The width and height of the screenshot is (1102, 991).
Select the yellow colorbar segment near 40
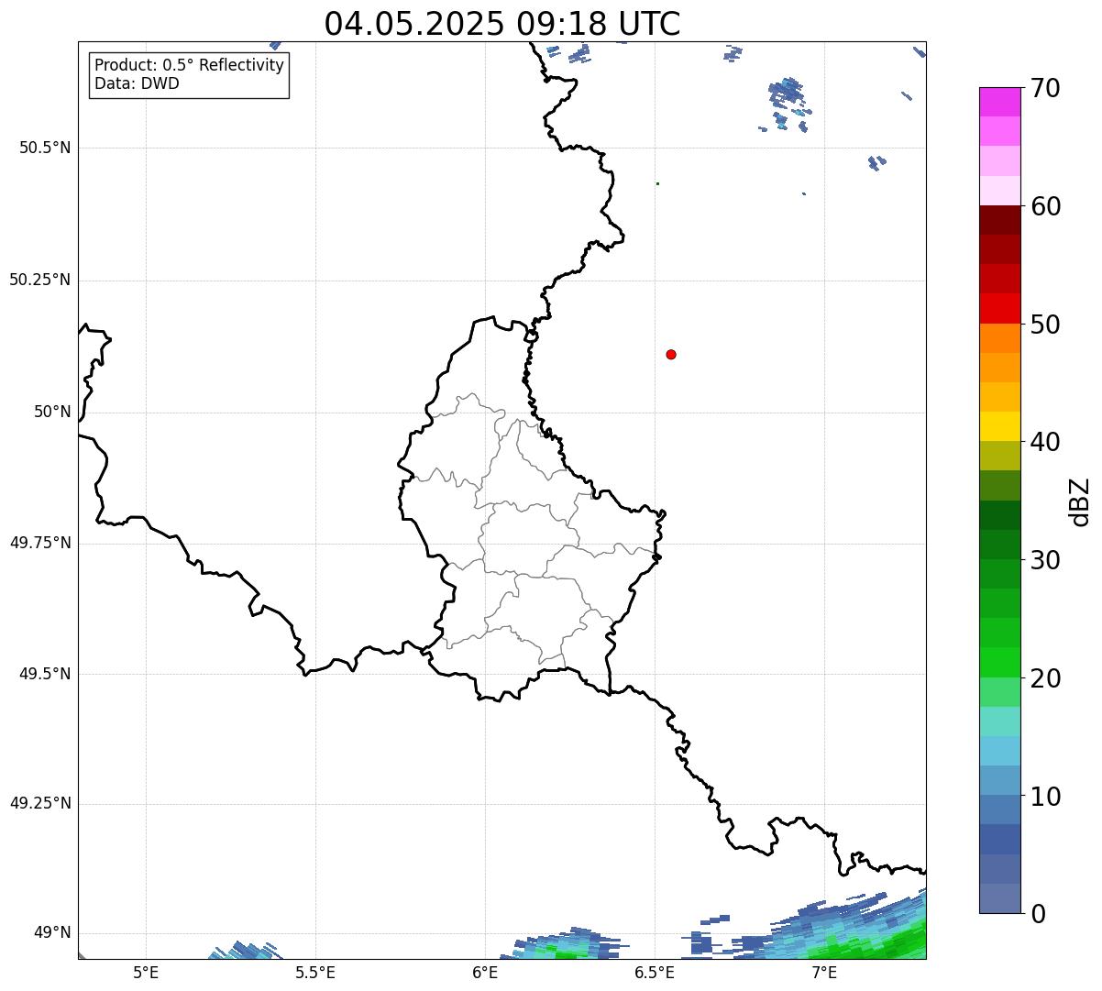pyautogui.click(x=999, y=426)
